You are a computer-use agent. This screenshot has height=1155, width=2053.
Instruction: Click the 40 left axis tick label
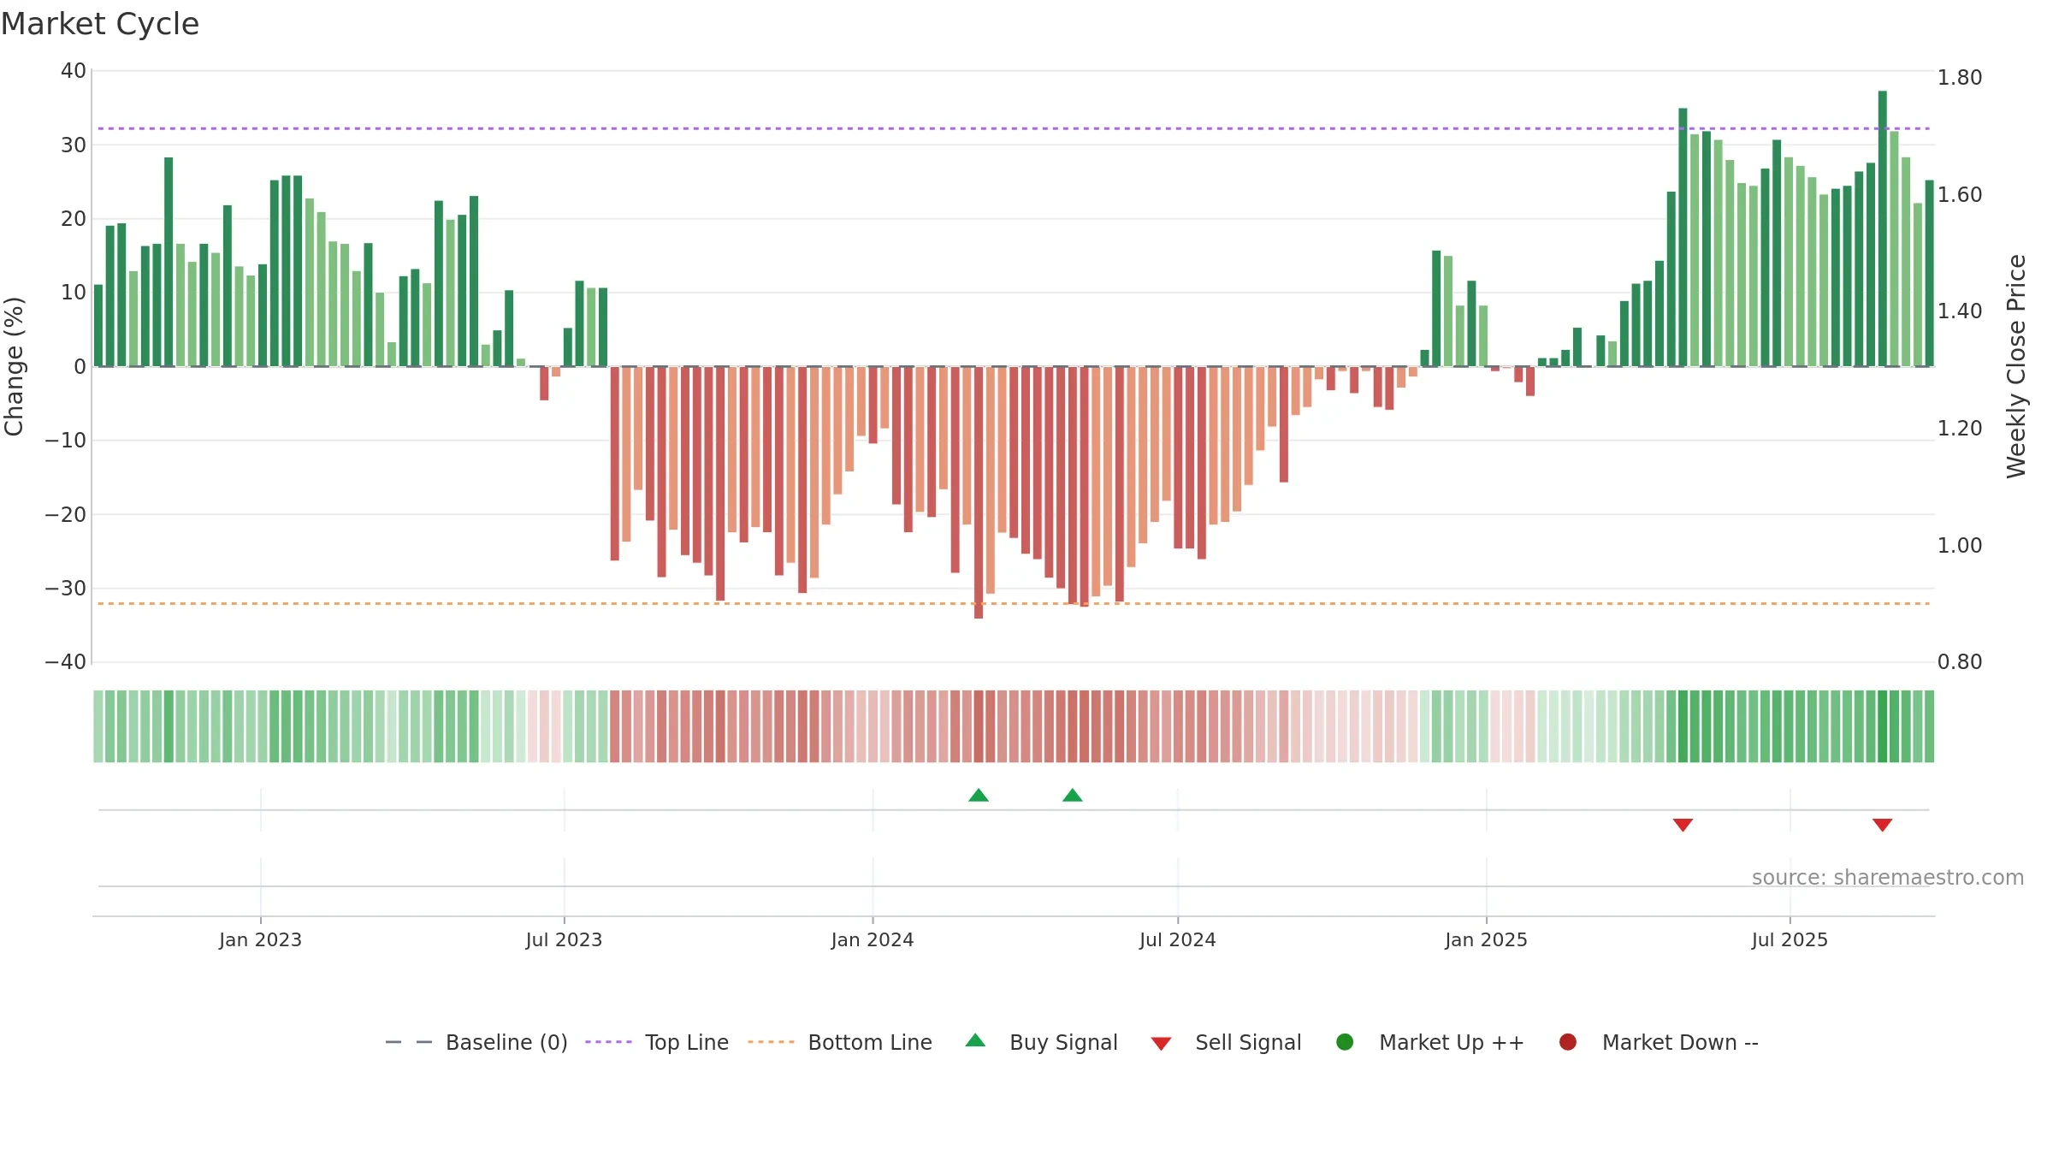click(x=74, y=71)
